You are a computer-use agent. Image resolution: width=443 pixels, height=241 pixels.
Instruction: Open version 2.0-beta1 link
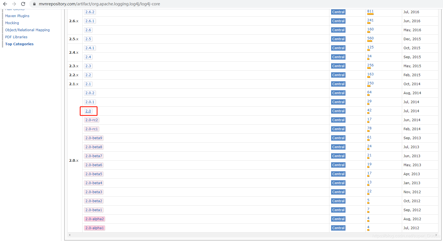tap(94, 210)
